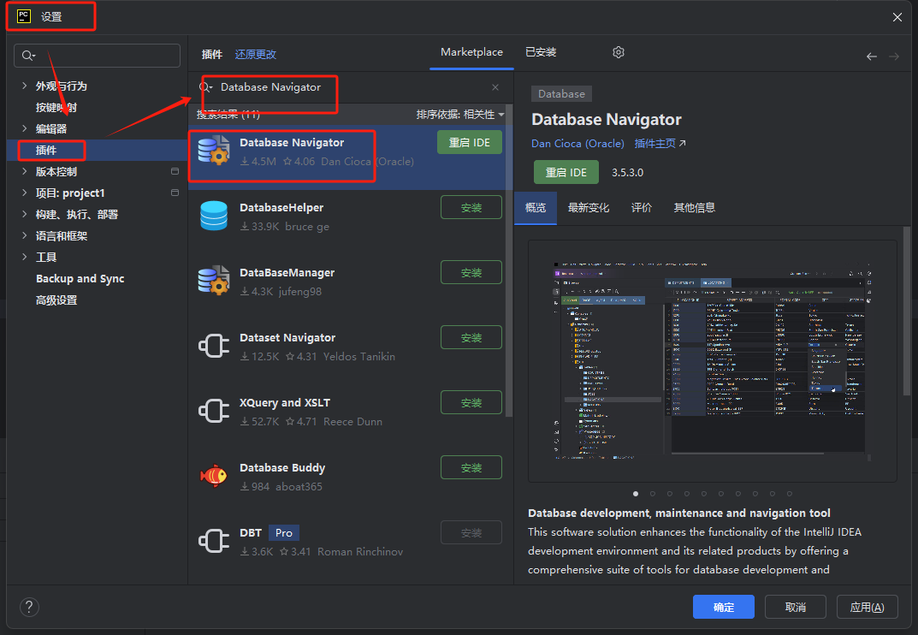Click the 确定 button
Screen dimensions: 918x635
pos(724,607)
